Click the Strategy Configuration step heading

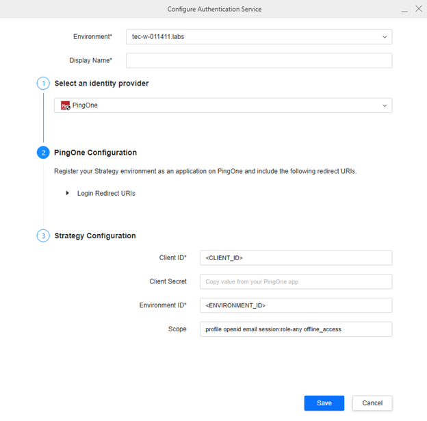click(x=94, y=235)
